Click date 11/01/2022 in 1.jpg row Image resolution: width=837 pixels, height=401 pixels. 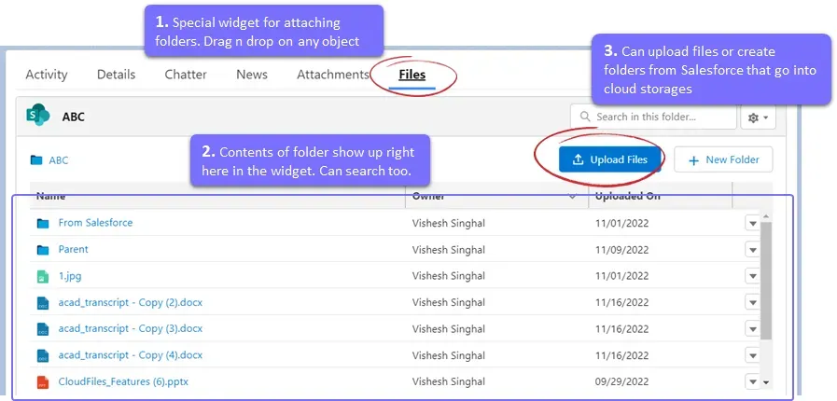[x=621, y=276]
